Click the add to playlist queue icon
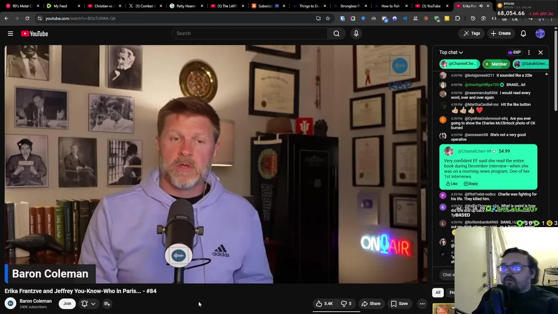Screen dimensions: 558x314 pyautogui.click(x=107, y=304)
